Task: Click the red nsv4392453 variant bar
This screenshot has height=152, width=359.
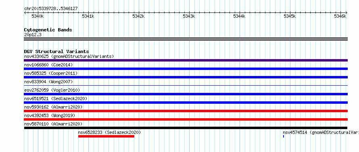Action: pyautogui.click(x=186, y=119)
